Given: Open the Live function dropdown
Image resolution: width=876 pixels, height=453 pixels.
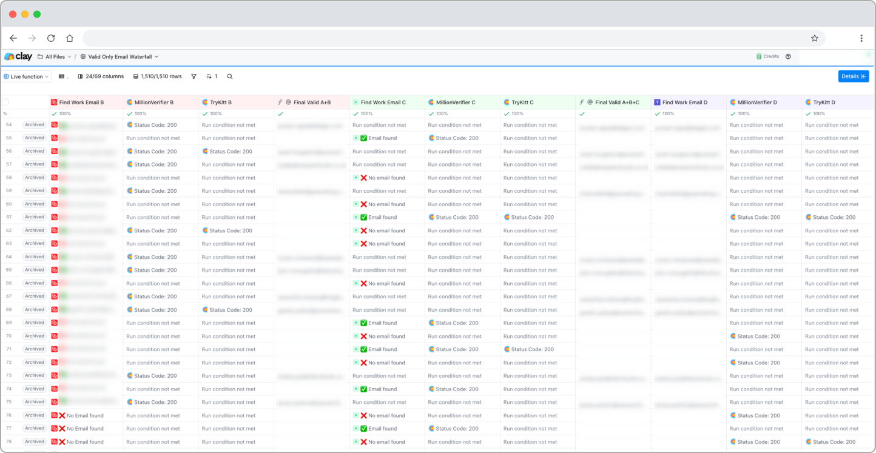Looking at the screenshot, I should tap(27, 76).
